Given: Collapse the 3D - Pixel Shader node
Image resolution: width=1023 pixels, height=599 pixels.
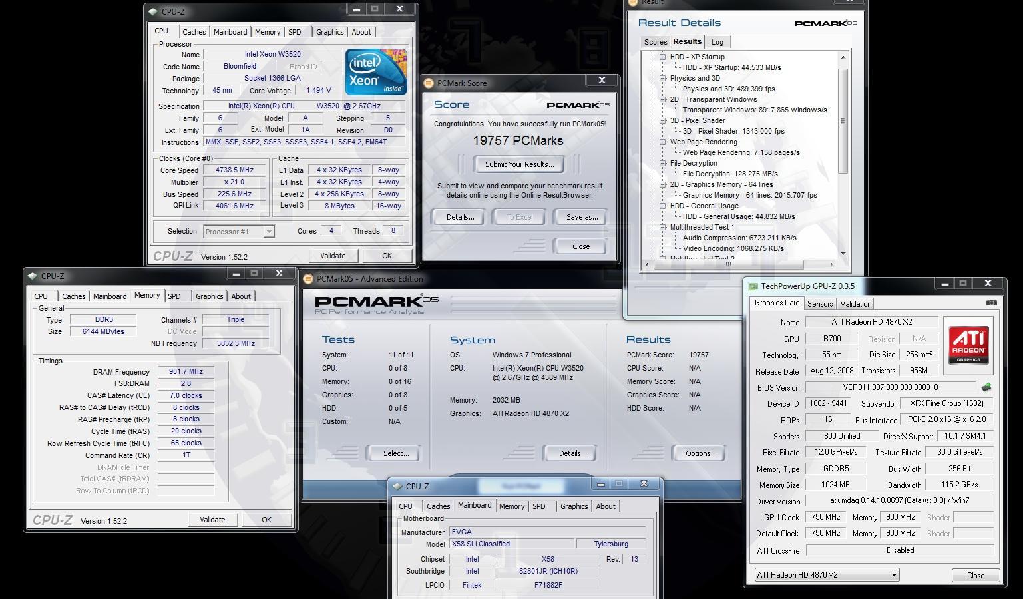Looking at the screenshot, I should (x=663, y=120).
